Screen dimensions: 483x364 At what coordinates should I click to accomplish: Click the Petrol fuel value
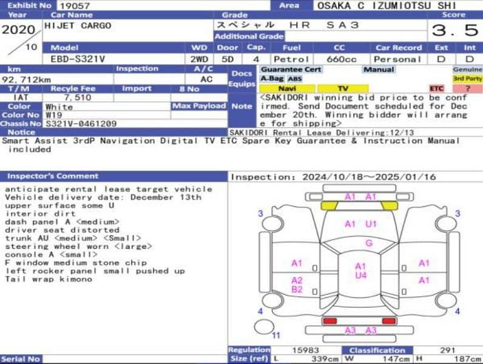(x=291, y=59)
